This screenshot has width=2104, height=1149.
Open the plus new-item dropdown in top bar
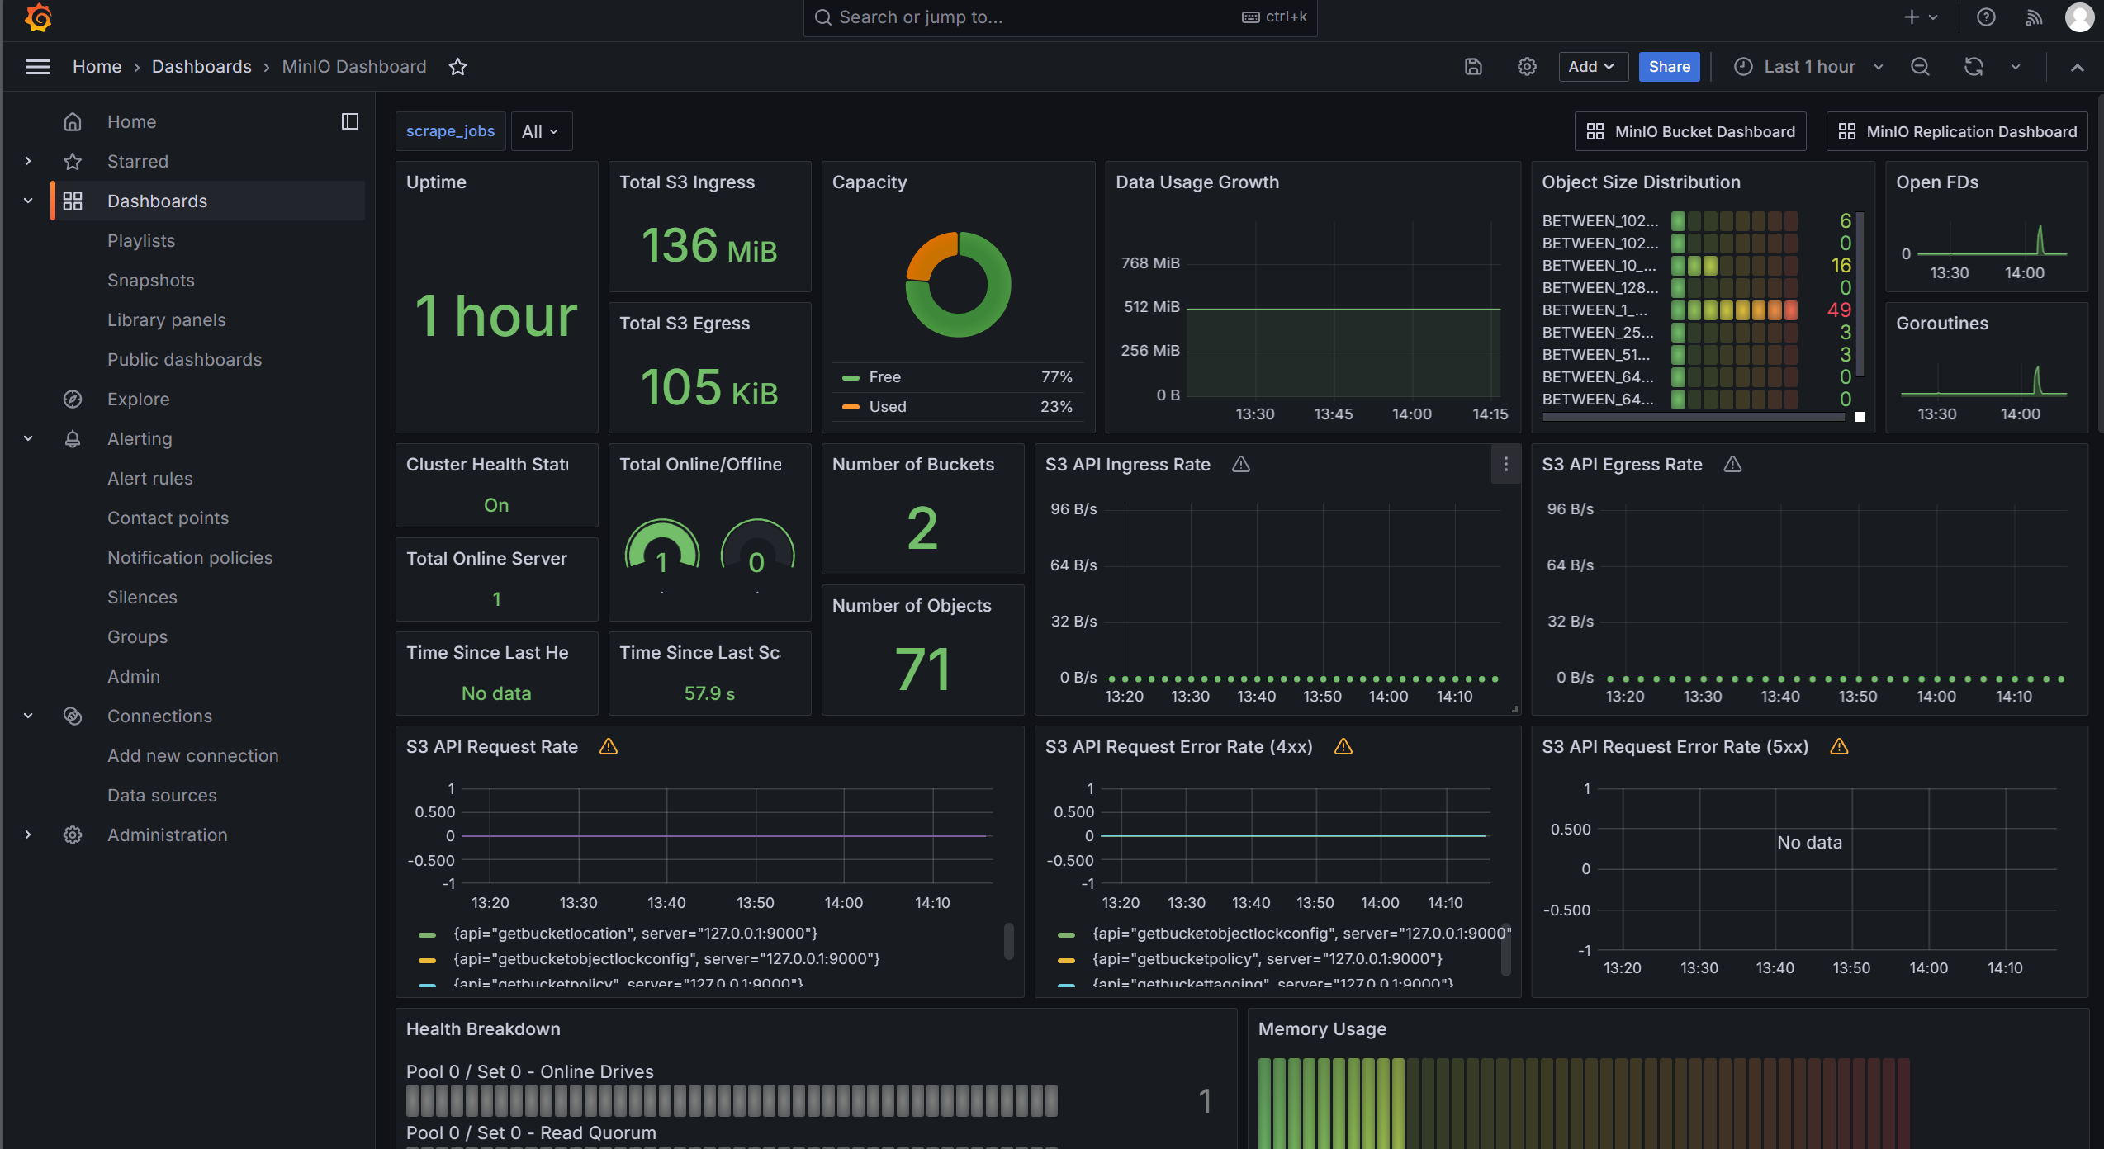(x=1921, y=17)
